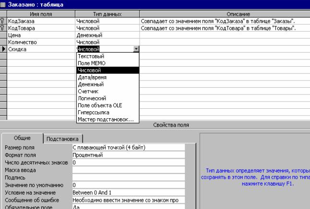Select the Количество field name cell

click(x=41, y=42)
